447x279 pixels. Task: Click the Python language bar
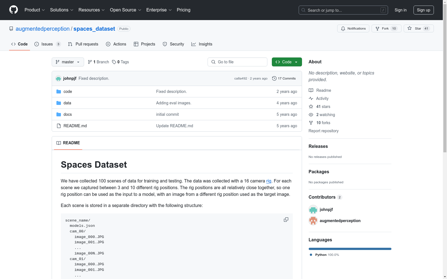click(350, 249)
